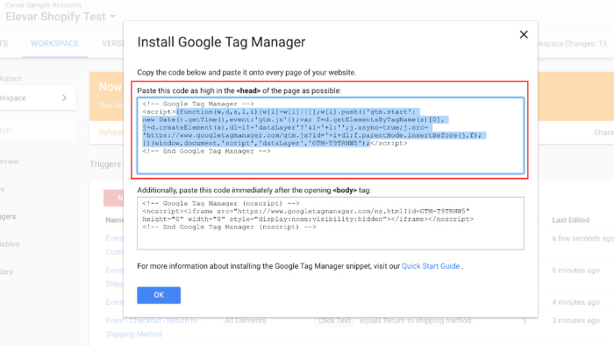Switch to the WORKSPACE tab

54,44
